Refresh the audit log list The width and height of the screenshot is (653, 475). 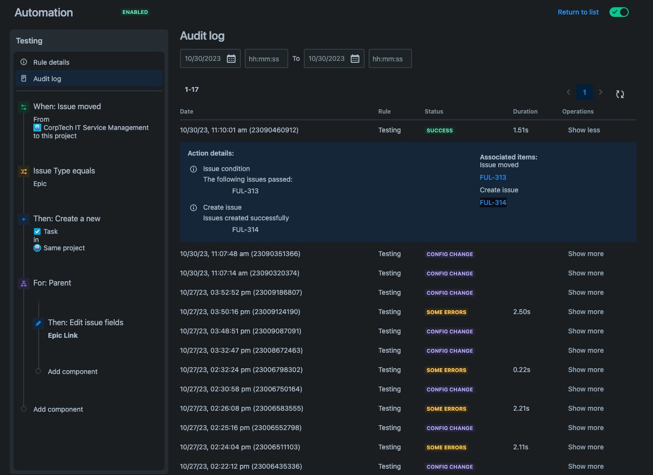click(x=620, y=94)
